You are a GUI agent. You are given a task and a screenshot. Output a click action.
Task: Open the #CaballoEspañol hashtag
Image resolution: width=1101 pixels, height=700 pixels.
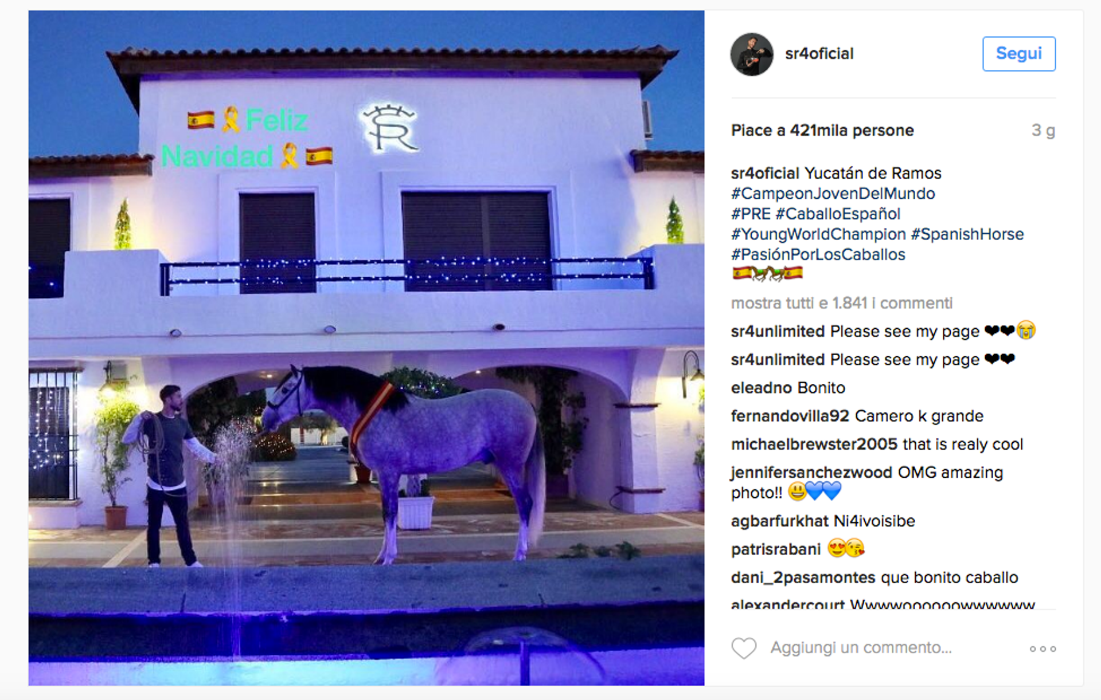click(838, 214)
